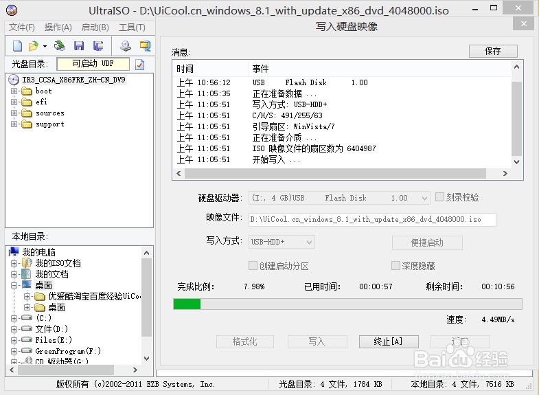Click the Save As toolbar icon
Image resolution: width=539 pixels, height=395 pixels.
click(98, 46)
